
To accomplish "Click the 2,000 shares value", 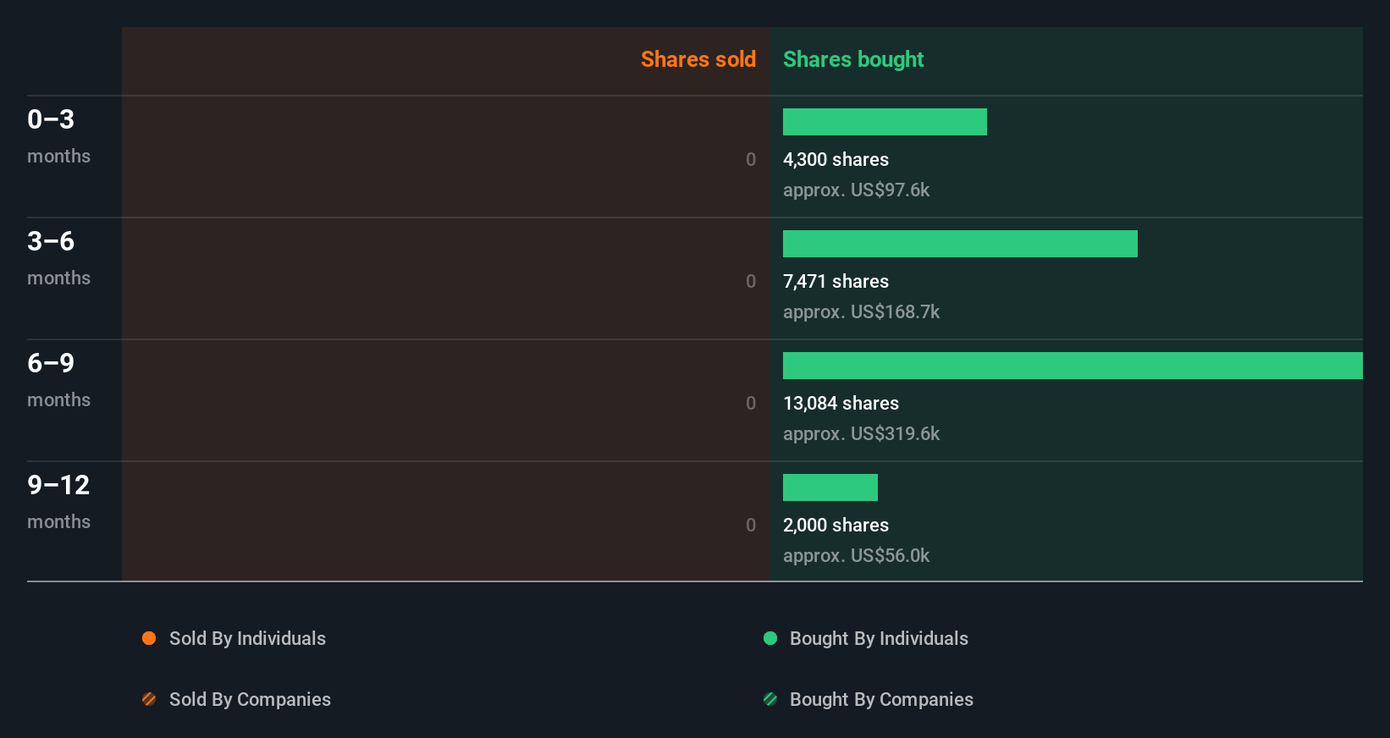I will [x=836, y=525].
